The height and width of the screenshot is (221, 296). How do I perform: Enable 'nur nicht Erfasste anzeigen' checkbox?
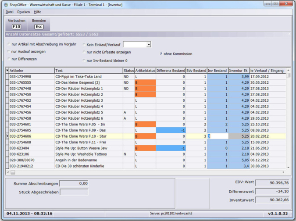click(84, 52)
